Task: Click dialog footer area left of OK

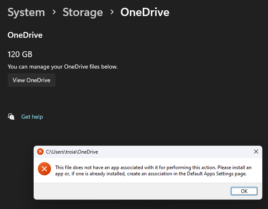Action: [132, 191]
